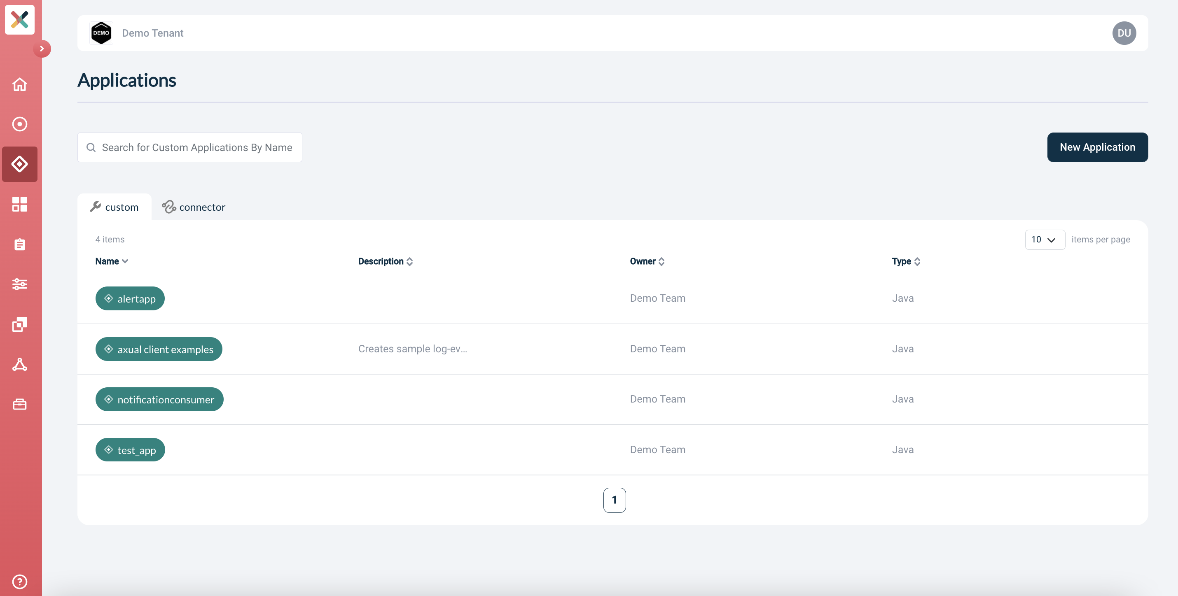
Task: Click Java type in test_app row
Action: point(903,450)
